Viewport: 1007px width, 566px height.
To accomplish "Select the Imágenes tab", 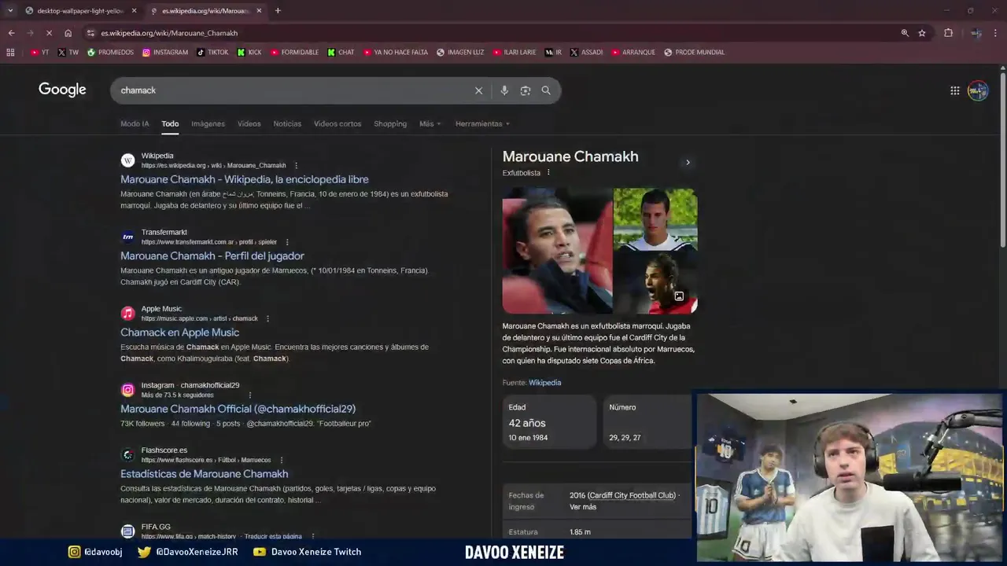I will pyautogui.click(x=208, y=123).
